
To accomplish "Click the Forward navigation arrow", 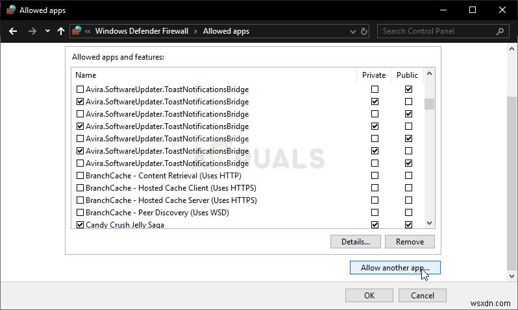I will pyautogui.click(x=31, y=30).
